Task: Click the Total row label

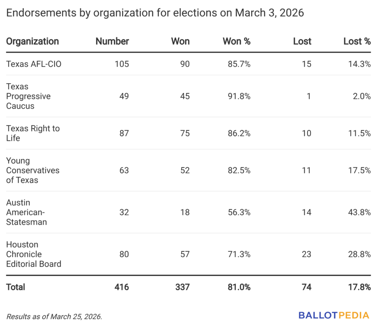Action: [x=15, y=287]
